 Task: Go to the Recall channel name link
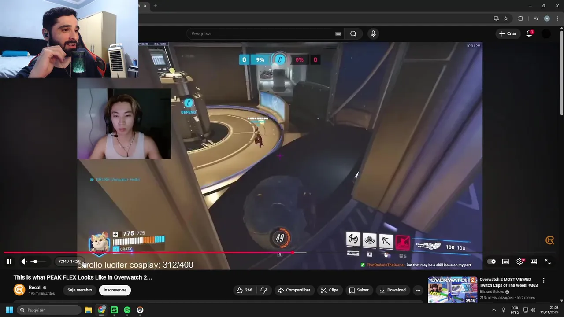point(35,288)
